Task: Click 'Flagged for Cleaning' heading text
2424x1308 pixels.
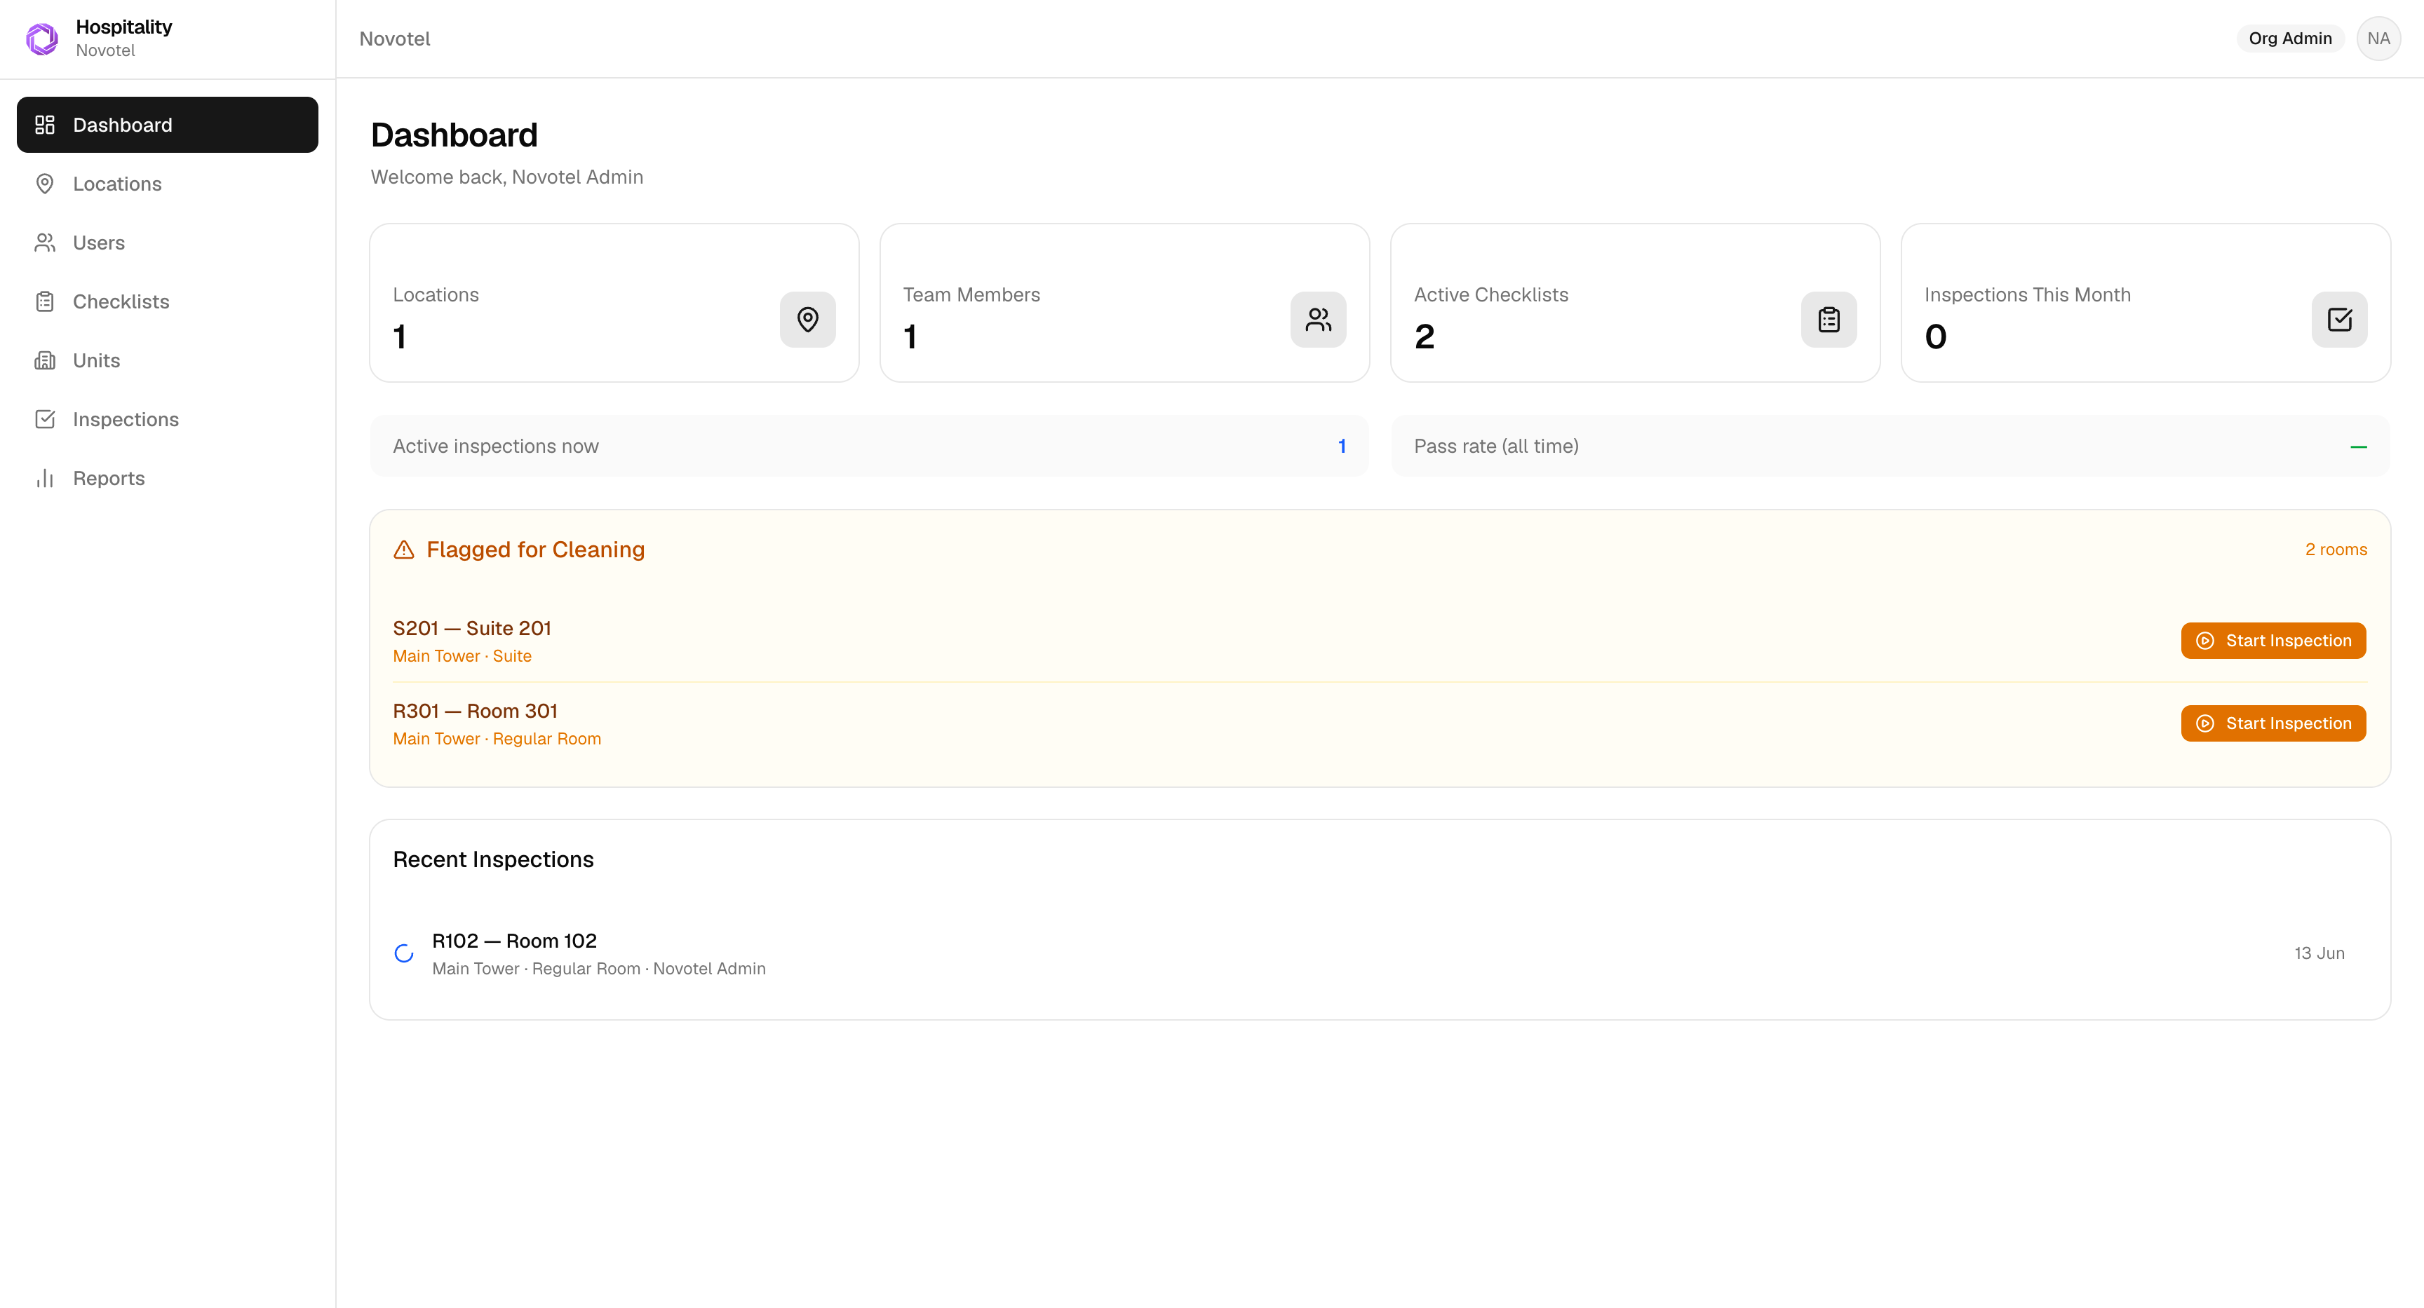Action: [535, 550]
